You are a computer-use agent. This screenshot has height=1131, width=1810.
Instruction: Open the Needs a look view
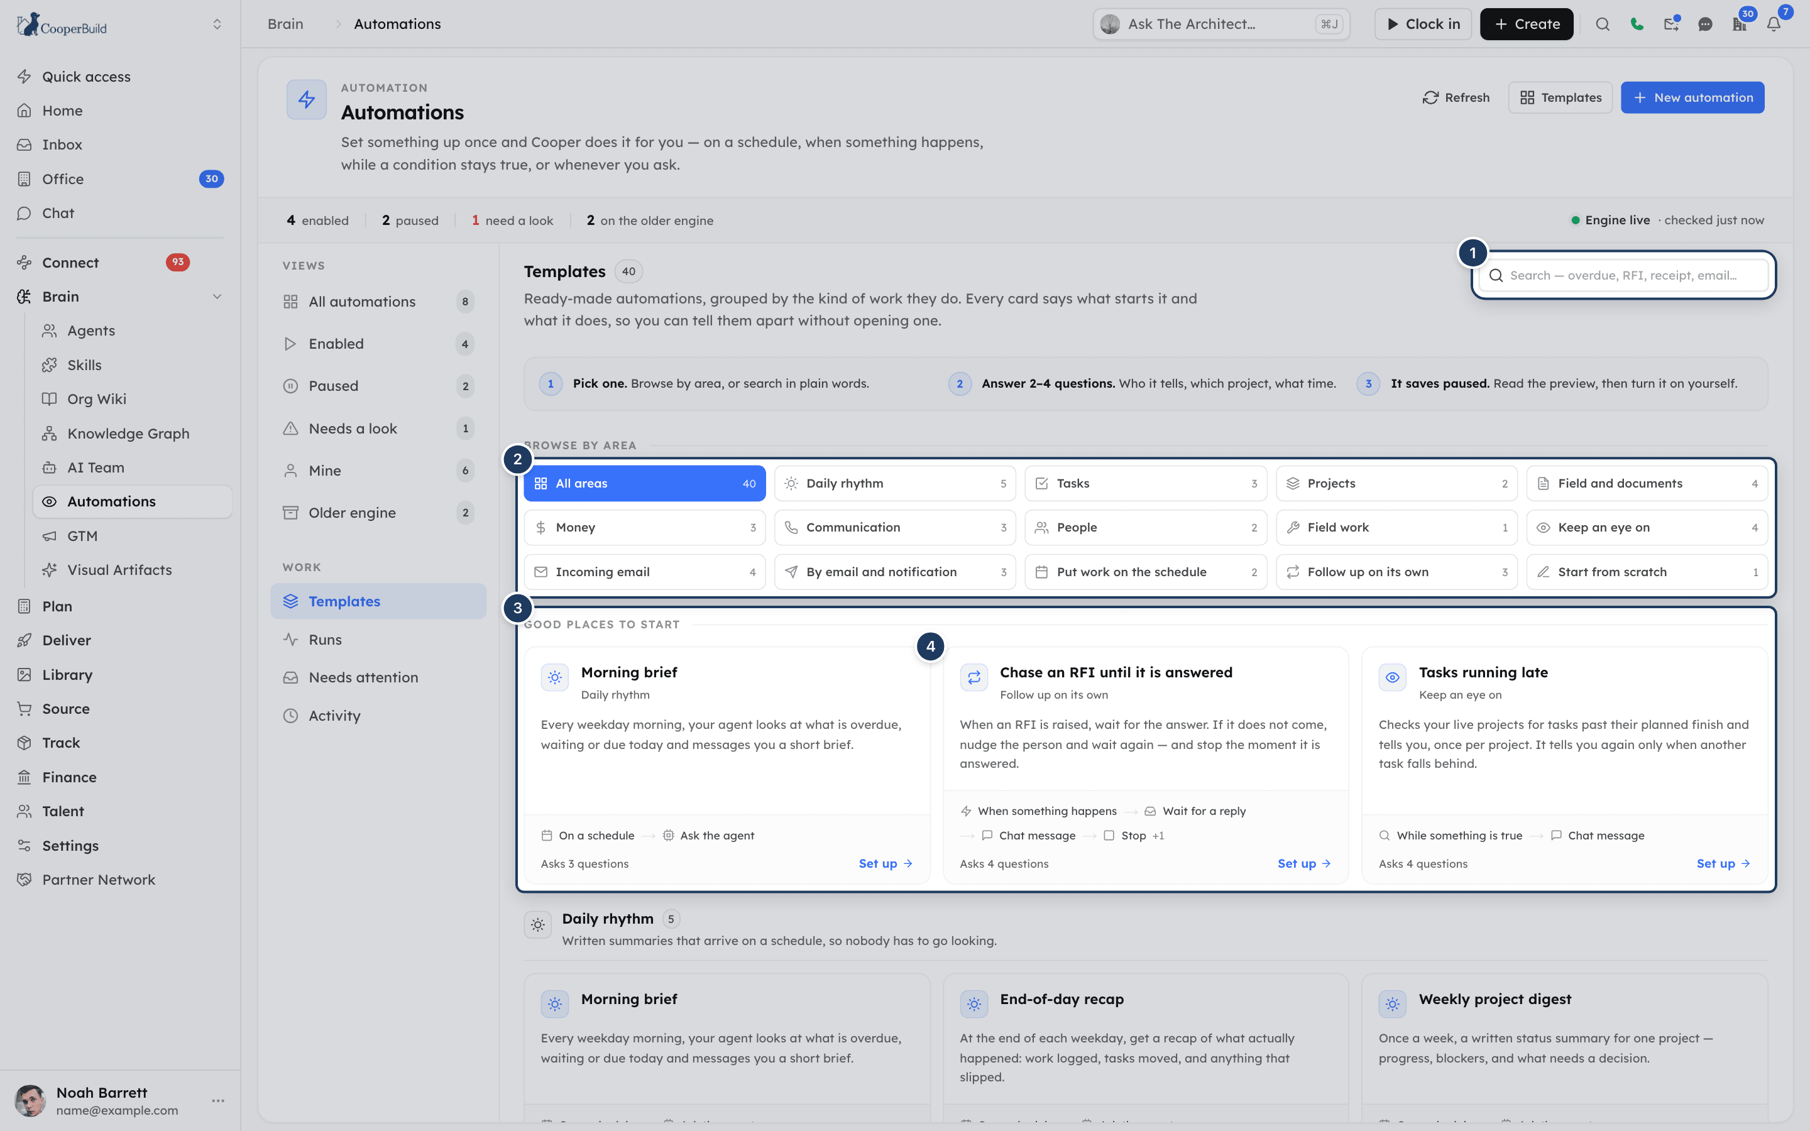(378, 429)
